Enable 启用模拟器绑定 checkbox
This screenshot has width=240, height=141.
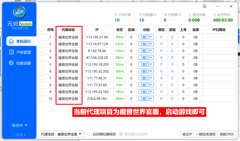point(90,134)
